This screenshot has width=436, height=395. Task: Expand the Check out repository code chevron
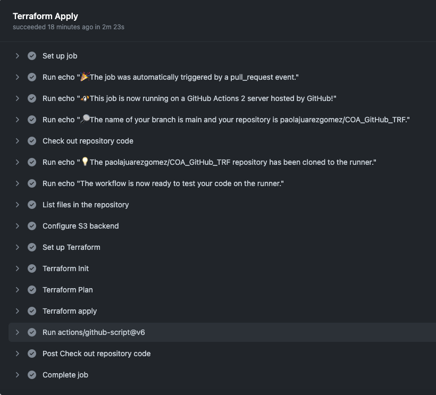click(x=18, y=141)
